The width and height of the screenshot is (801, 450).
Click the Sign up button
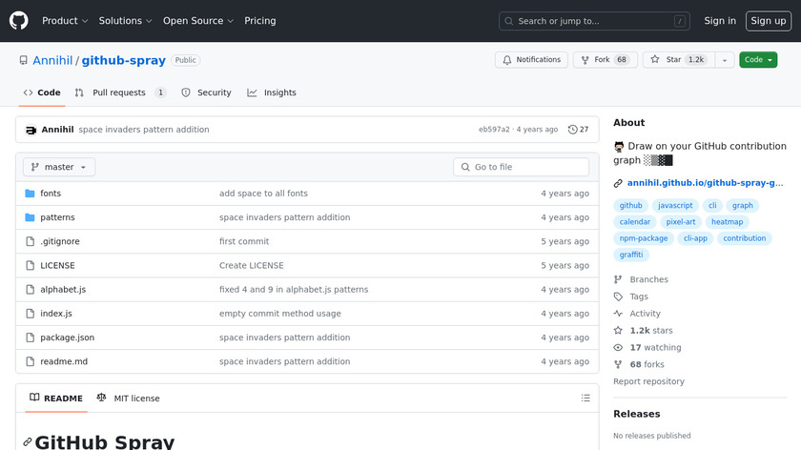coord(769,21)
